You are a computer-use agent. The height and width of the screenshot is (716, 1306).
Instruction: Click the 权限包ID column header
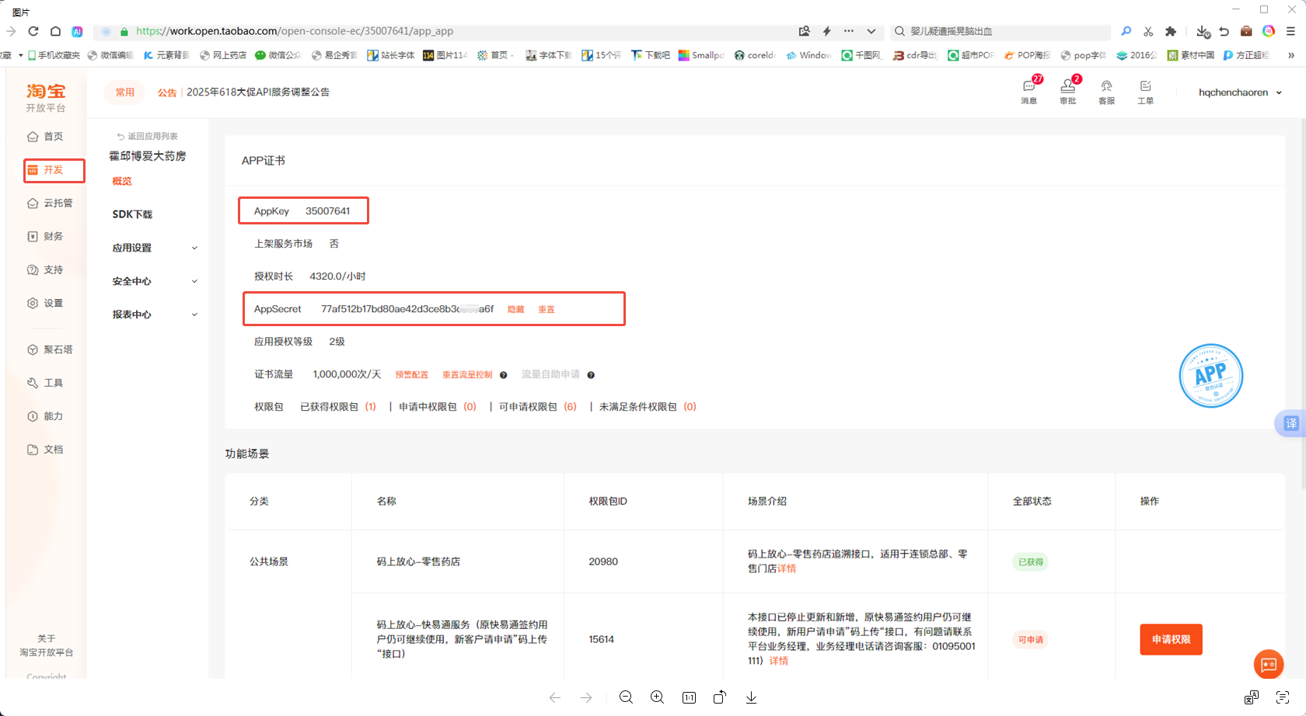pos(608,502)
